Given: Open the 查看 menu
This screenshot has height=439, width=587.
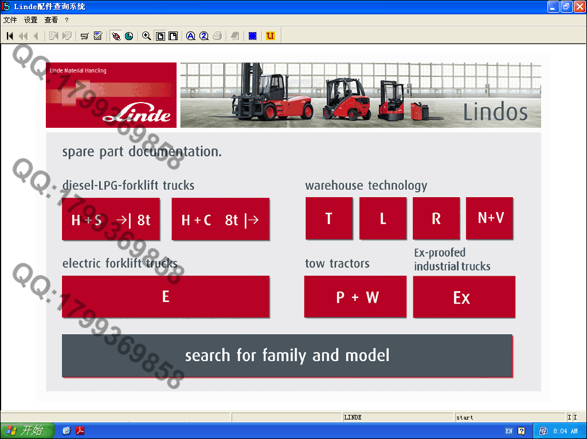Looking at the screenshot, I should coord(51,20).
